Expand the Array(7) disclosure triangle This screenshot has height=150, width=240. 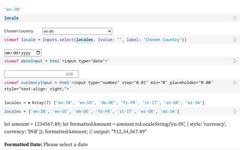(29, 103)
